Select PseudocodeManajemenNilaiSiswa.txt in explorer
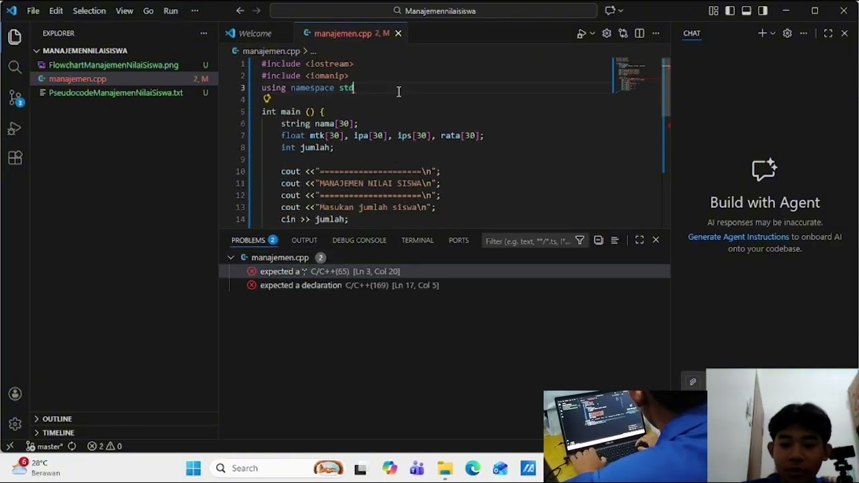 point(115,93)
